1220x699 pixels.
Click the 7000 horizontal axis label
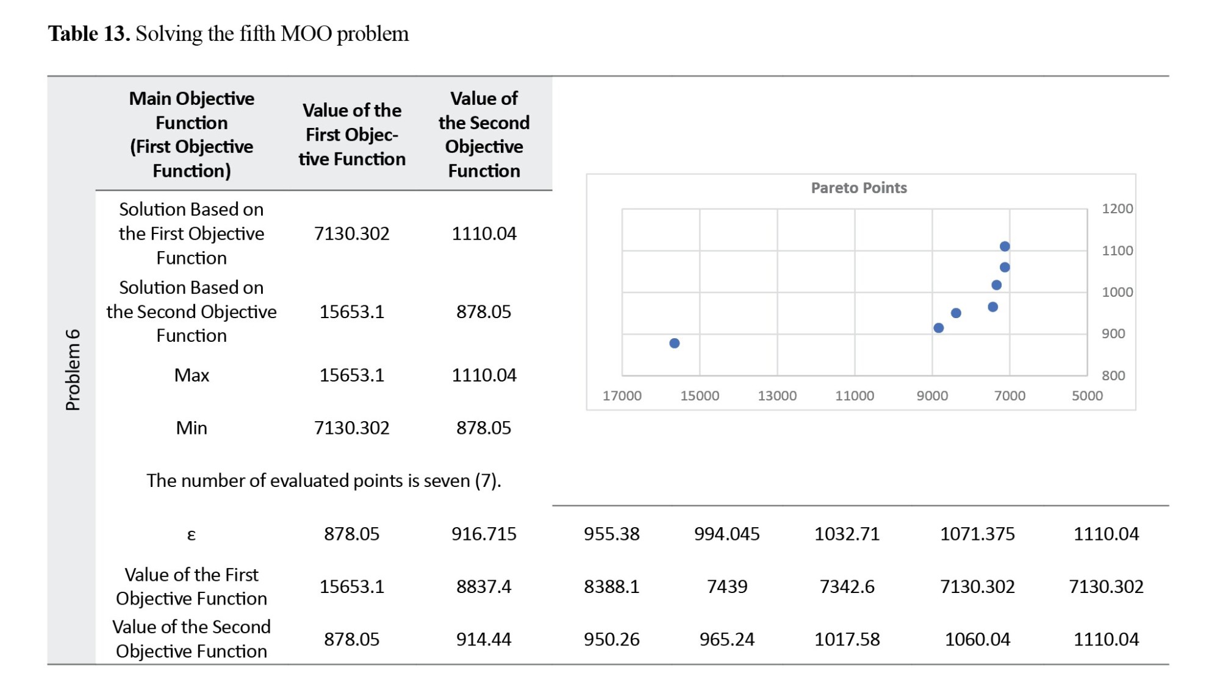(x=1010, y=396)
